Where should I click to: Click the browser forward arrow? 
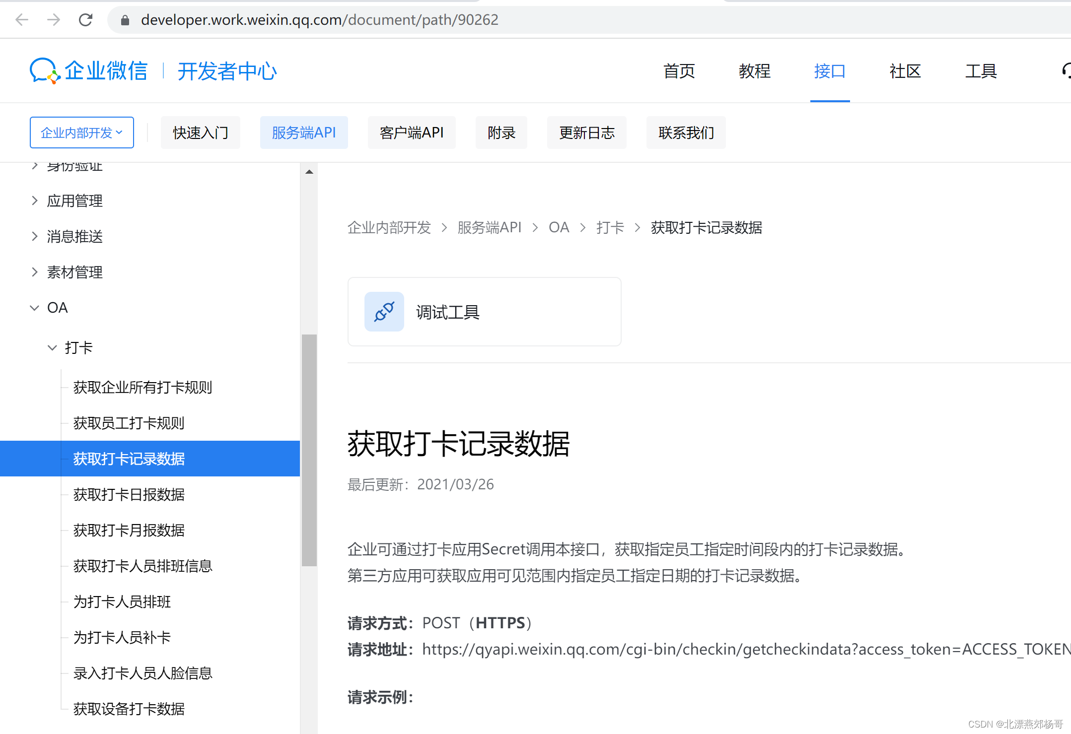point(54,20)
